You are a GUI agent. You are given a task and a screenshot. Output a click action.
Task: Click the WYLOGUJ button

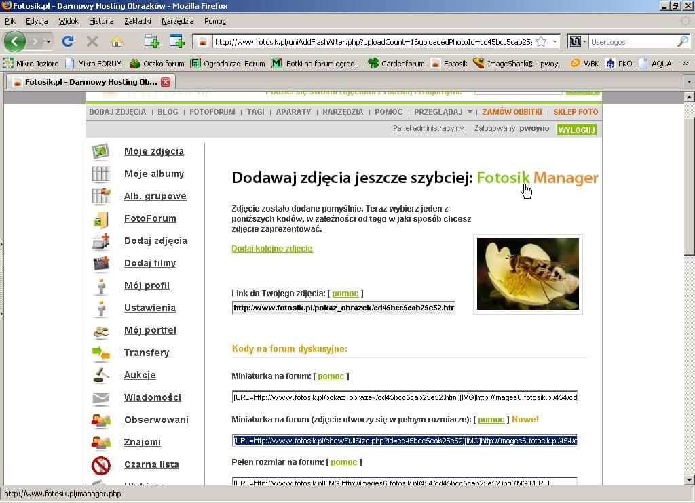pyautogui.click(x=576, y=129)
